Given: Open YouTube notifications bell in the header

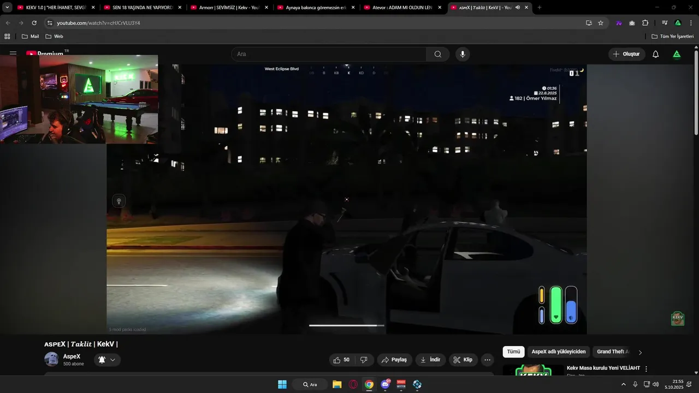Looking at the screenshot, I should point(656,54).
